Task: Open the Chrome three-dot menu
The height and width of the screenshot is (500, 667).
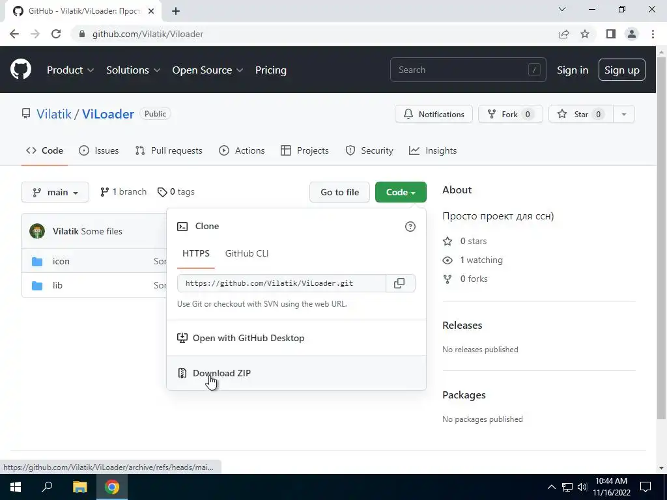Action: pos(653,34)
